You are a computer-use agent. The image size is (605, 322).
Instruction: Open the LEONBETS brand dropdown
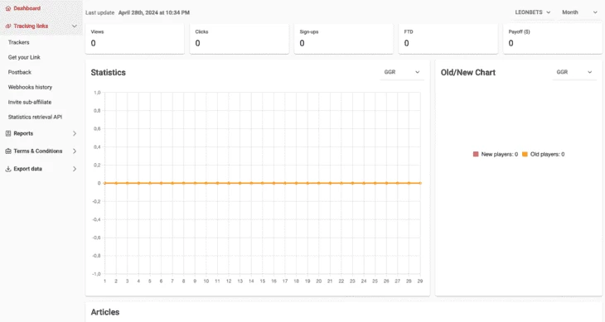click(532, 12)
